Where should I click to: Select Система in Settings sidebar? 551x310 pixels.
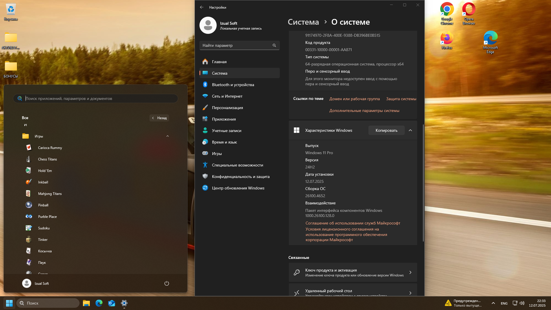[239, 73]
